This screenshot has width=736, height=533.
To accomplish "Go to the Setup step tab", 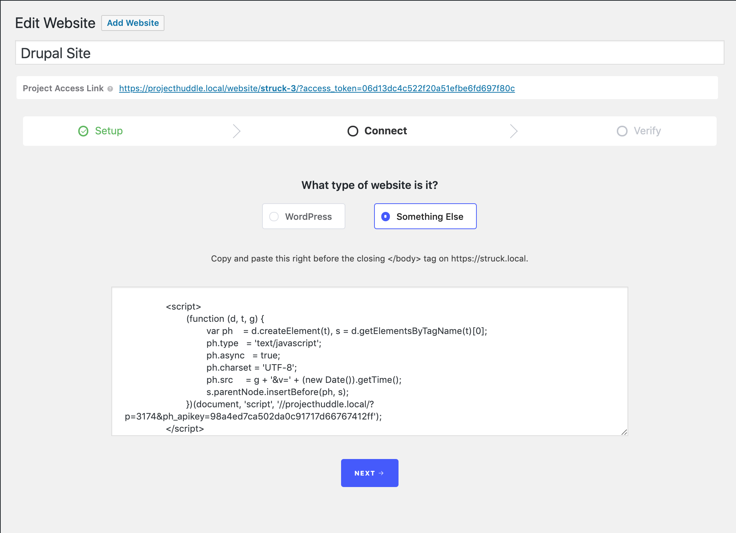I will pos(109,131).
